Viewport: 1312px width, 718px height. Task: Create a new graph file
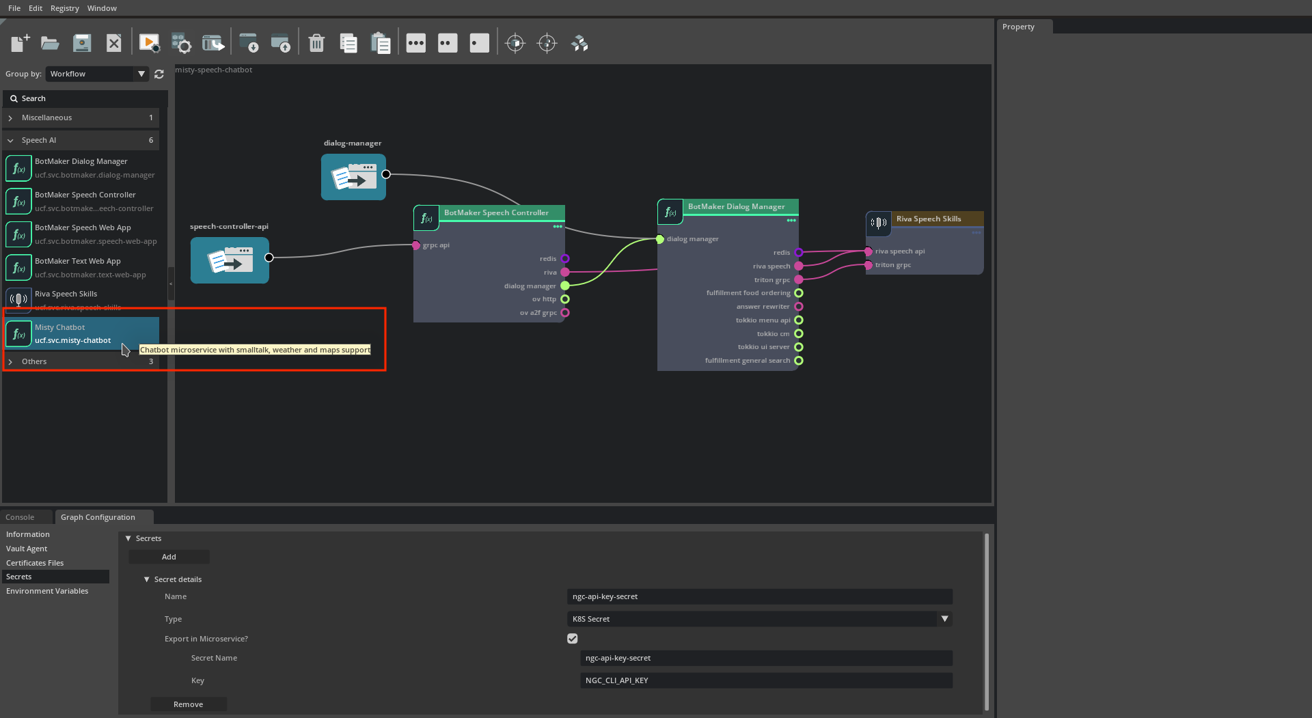20,43
